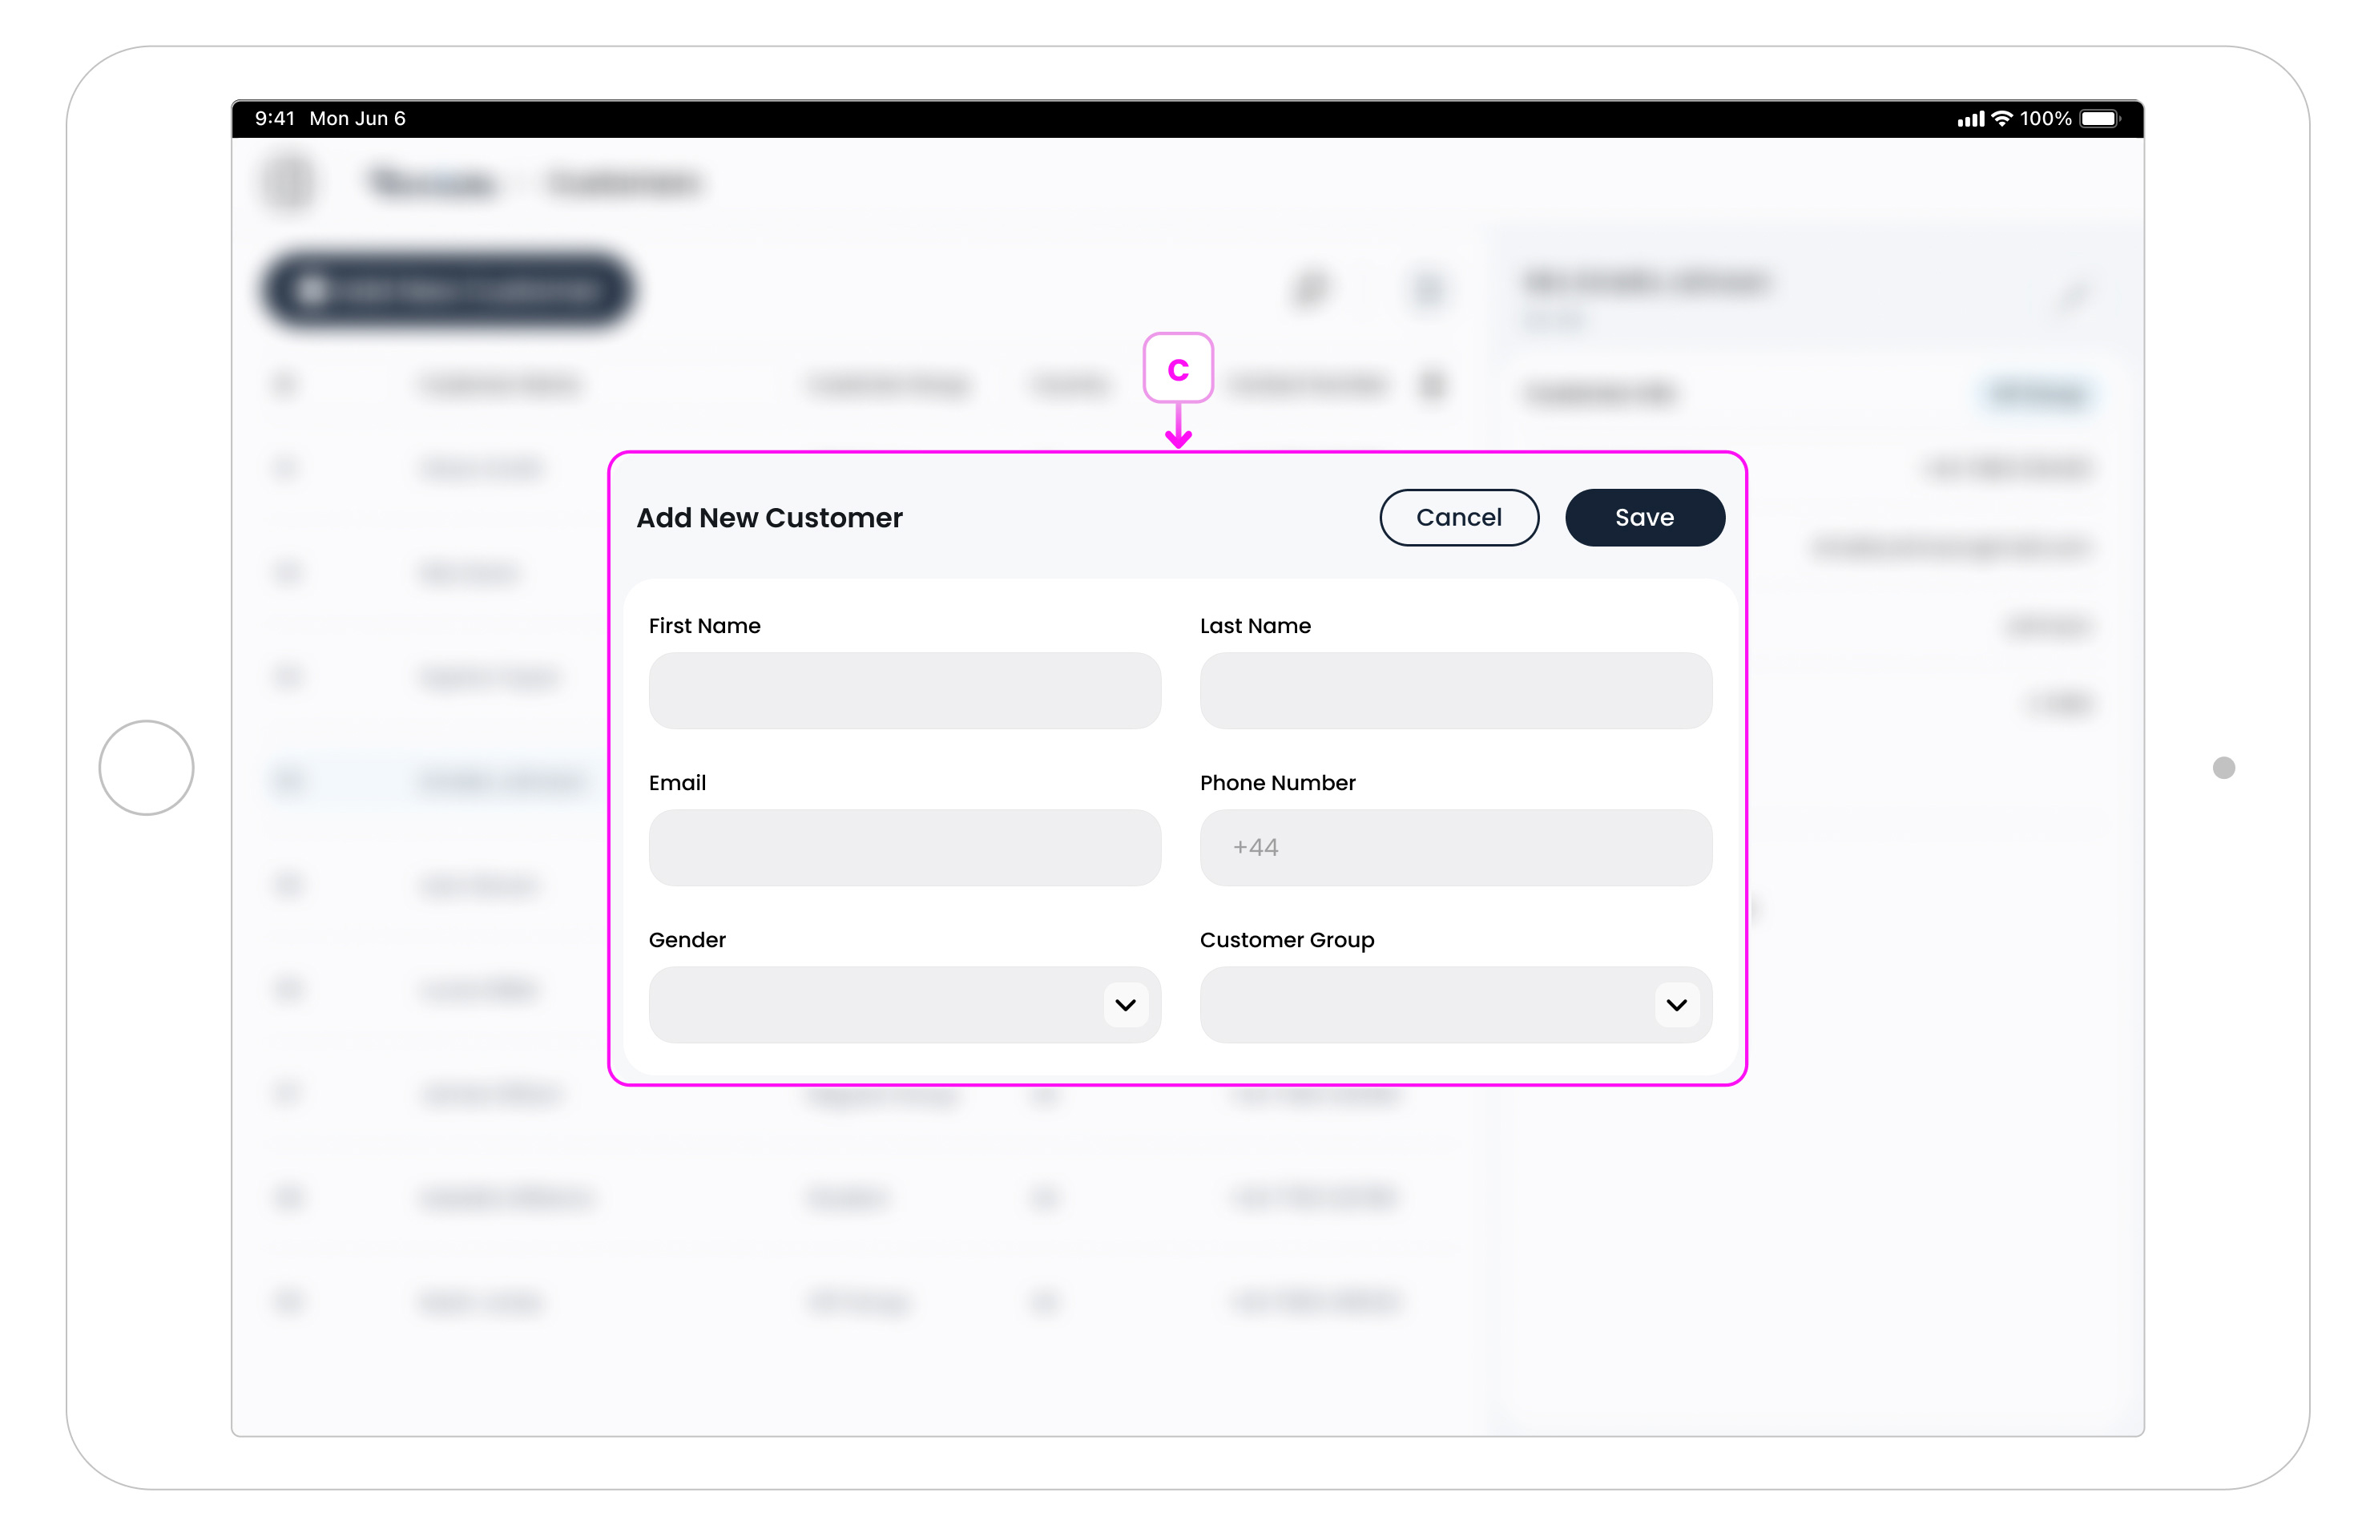This screenshot has height=1537, width=2362.
Task: Click the Last Name input field
Action: (1455, 690)
